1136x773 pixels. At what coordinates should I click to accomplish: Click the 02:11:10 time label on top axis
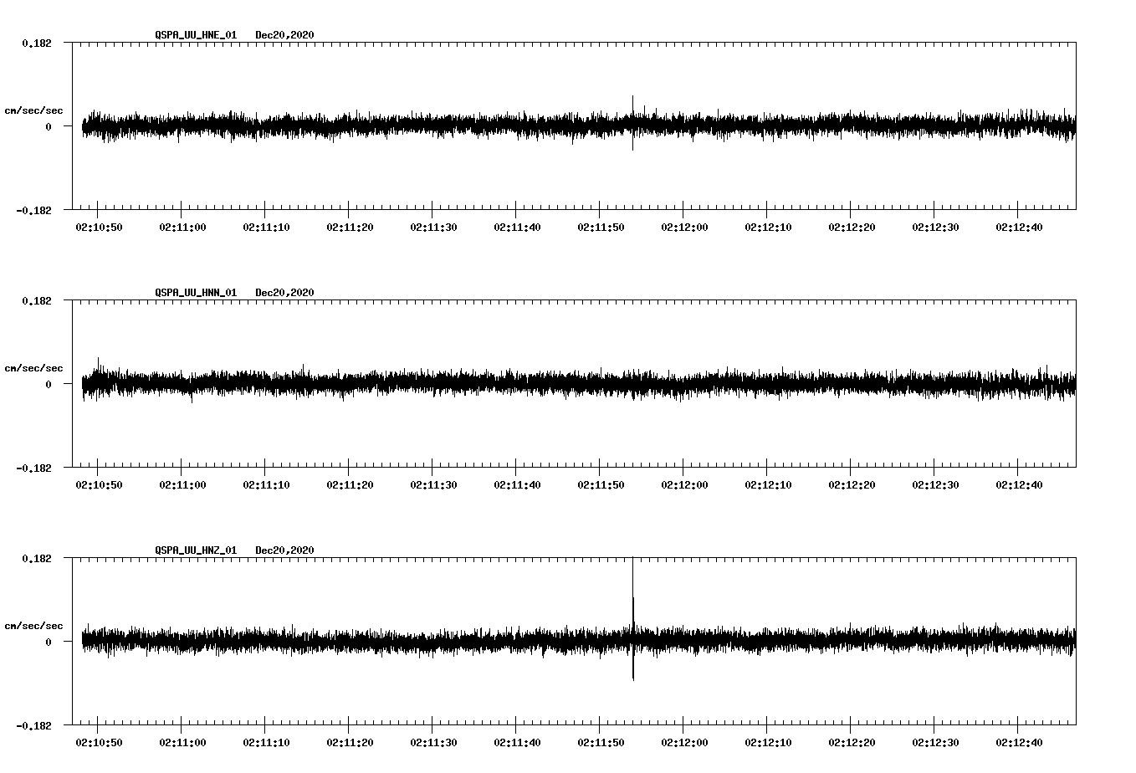point(266,226)
